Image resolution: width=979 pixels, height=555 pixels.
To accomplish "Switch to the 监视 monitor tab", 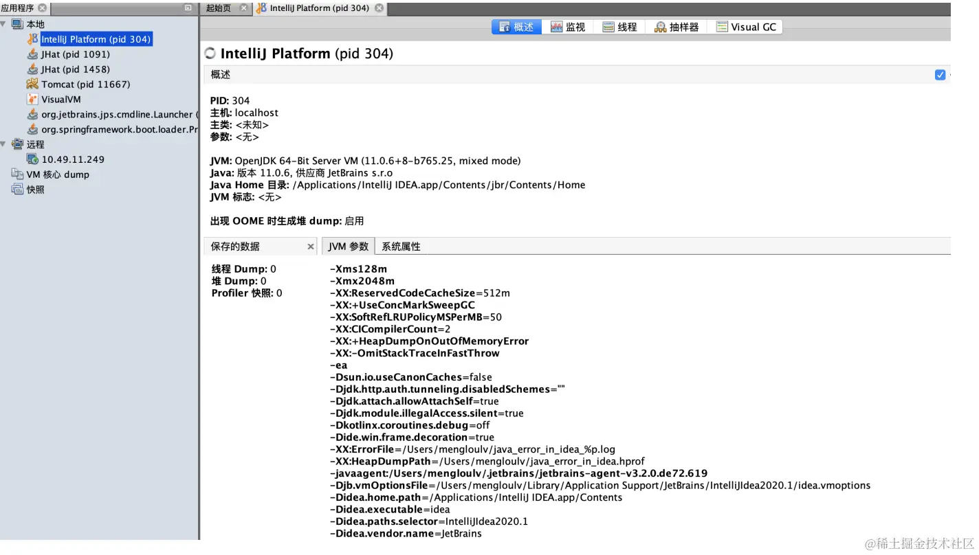I will 568,27.
